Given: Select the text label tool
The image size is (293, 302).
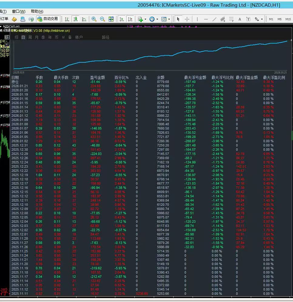Looking at the screenshot, I should 248,19.
